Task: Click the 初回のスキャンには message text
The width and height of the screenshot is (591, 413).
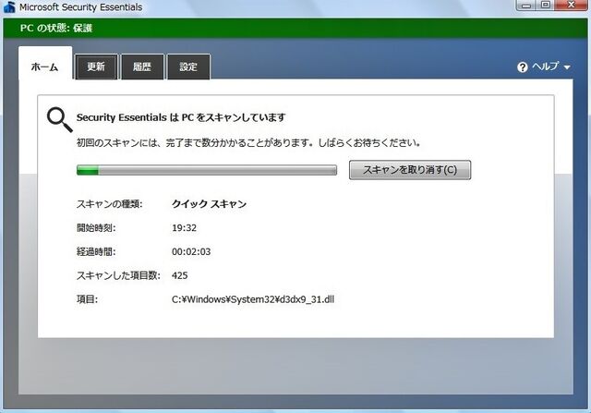Action: (x=248, y=143)
